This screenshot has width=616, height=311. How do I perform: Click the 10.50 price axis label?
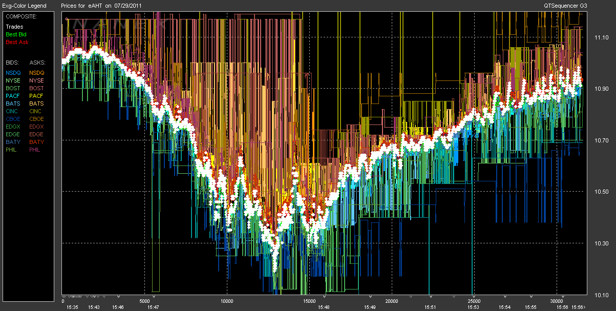click(x=600, y=192)
